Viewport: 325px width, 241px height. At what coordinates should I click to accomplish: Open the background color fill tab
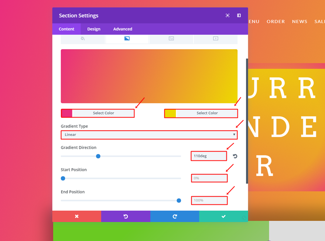83,39
